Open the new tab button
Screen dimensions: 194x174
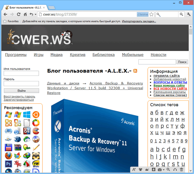point(52,7)
